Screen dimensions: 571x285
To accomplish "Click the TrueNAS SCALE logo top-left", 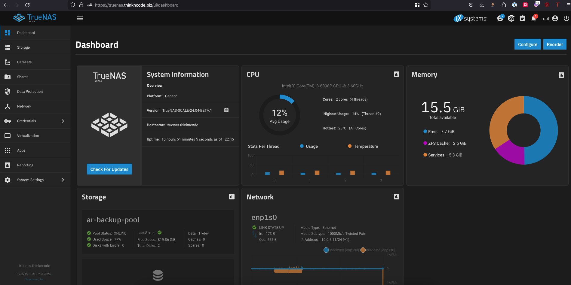I will [35, 18].
